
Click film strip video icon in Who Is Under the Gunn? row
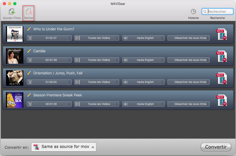(78, 38)
